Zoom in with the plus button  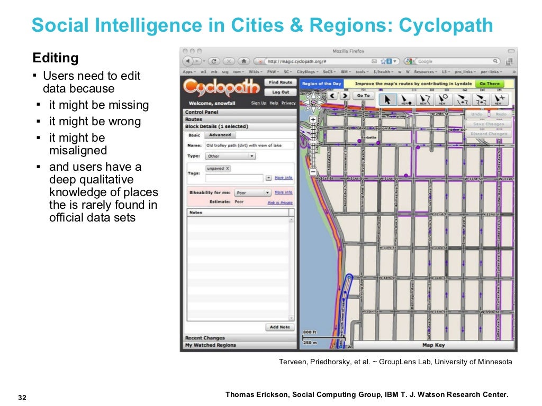[313, 119]
